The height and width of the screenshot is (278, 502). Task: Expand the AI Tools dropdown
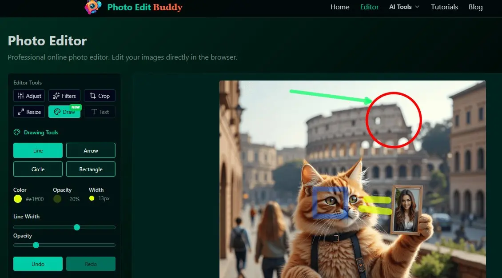403,7
